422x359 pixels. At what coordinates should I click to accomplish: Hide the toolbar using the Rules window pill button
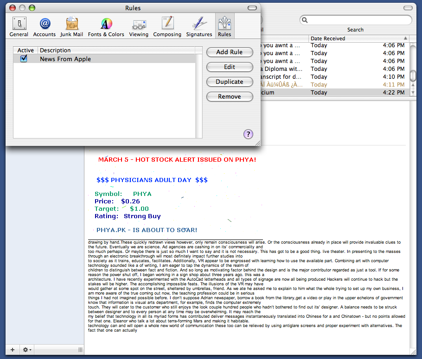(x=252, y=8)
